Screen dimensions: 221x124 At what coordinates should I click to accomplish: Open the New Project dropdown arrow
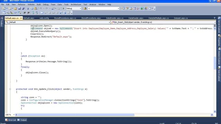click(7, 9)
